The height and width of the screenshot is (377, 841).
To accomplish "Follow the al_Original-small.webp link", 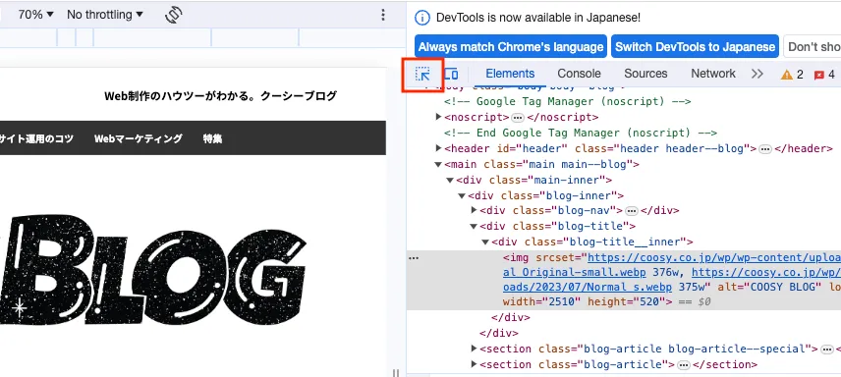I will (574, 272).
